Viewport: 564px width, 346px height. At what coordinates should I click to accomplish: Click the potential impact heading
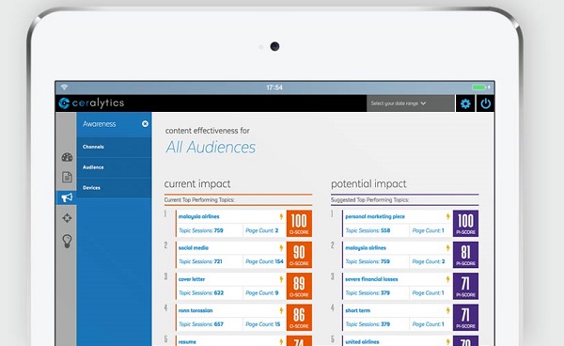pyautogui.click(x=368, y=183)
